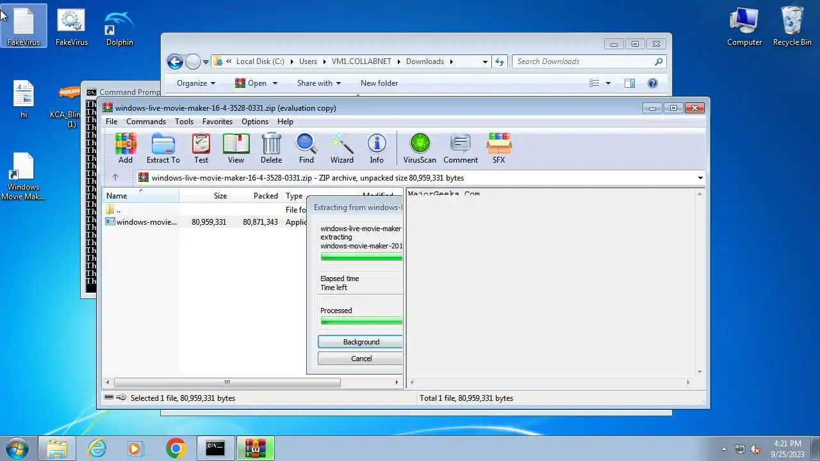Image resolution: width=820 pixels, height=461 pixels.
Task: Click the Extract To toolbar icon
Action: [x=163, y=149]
